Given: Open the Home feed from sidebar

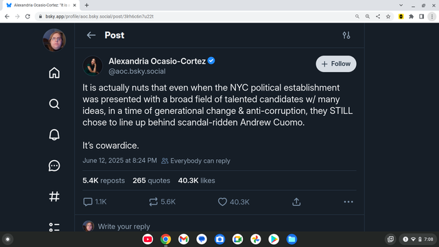Looking at the screenshot, I should (54, 73).
